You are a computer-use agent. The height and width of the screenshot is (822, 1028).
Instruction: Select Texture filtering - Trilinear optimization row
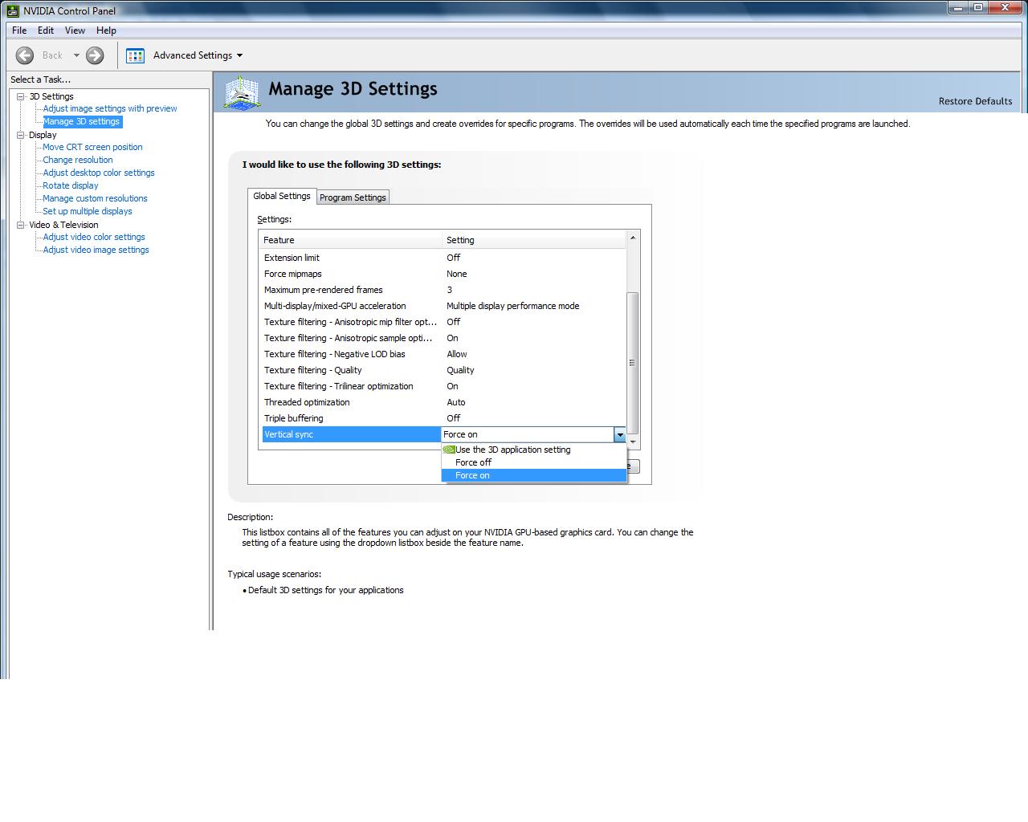443,386
